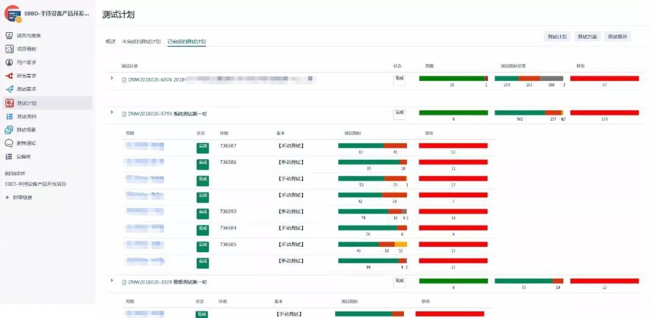652x318 pixels.
Task: Click the 项目看板 board icon
Action: [9, 49]
